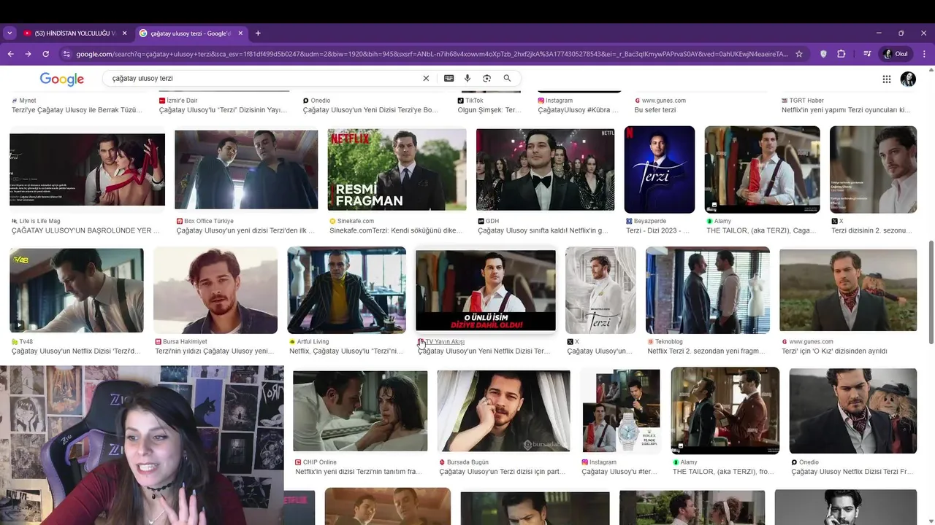Open the GDH result image
This screenshot has width=935, height=525.
click(545, 170)
